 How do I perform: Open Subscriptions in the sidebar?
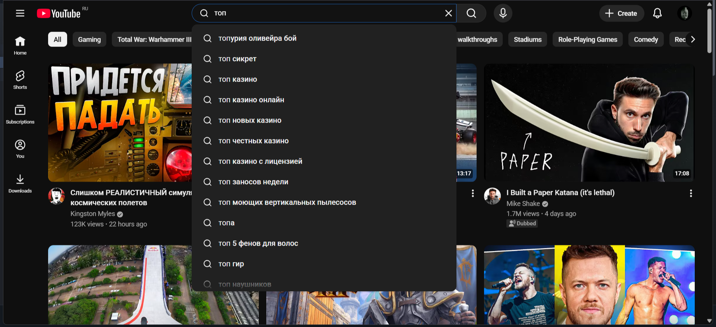coord(20,114)
